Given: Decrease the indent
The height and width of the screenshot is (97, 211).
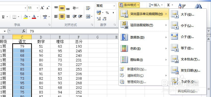Looking at the screenshot, I should [75, 17].
